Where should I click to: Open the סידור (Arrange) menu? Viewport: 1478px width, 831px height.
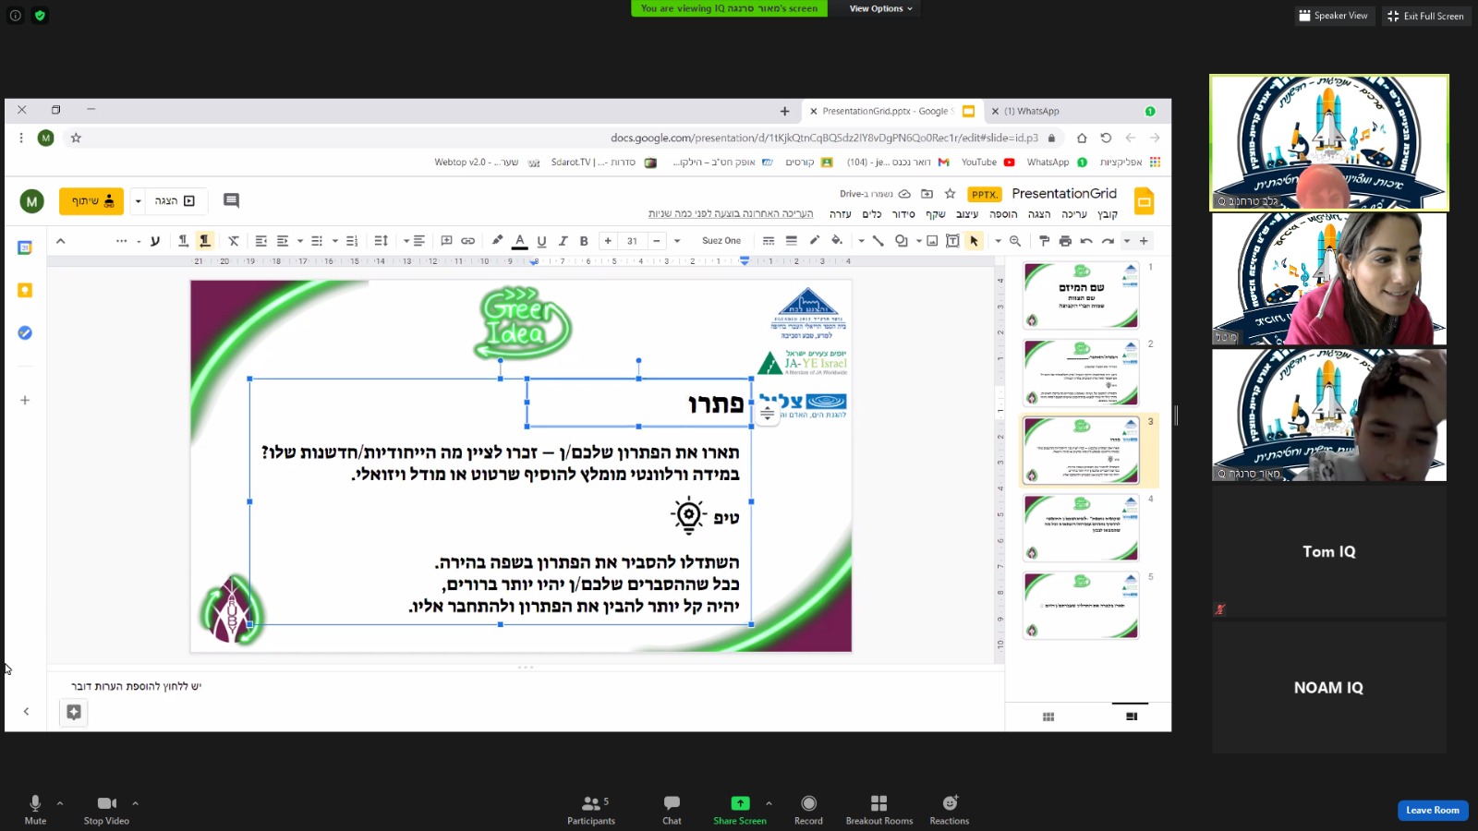point(903,214)
